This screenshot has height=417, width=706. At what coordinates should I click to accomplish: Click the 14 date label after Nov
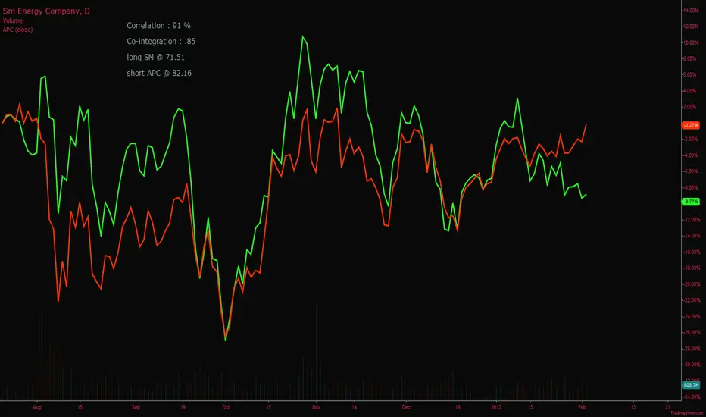tap(355, 408)
